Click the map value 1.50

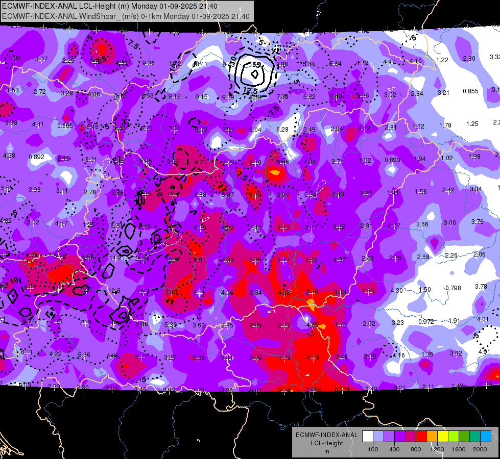[425, 290]
